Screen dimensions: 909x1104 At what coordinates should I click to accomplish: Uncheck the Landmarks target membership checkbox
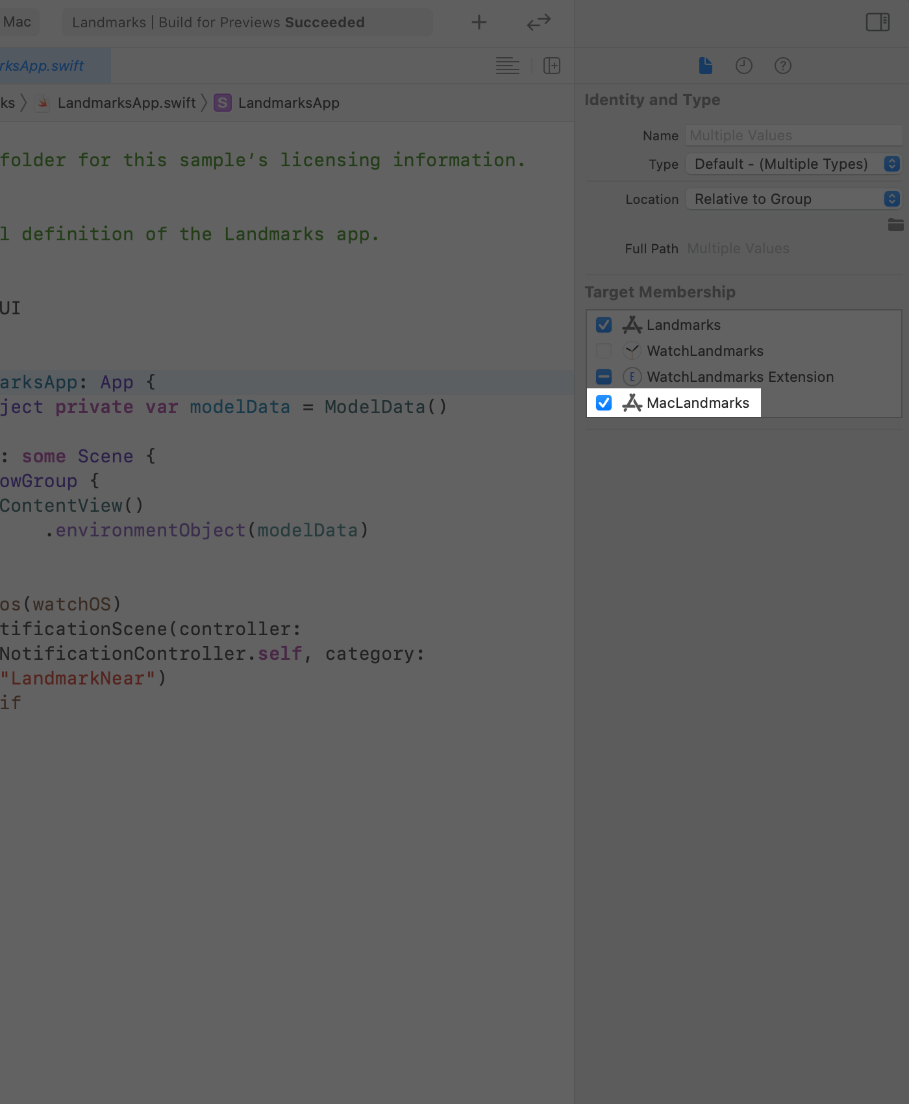click(x=604, y=325)
